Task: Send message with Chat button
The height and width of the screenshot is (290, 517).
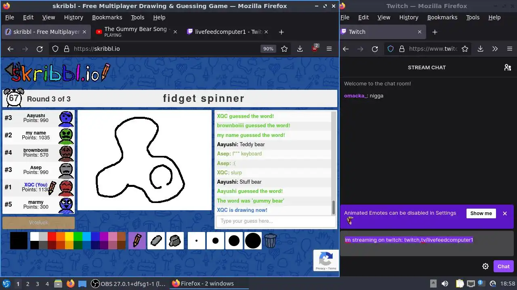Action: tap(503, 266)
